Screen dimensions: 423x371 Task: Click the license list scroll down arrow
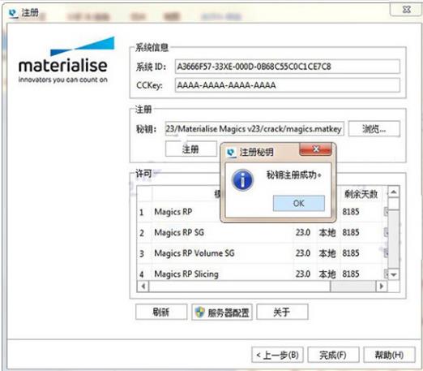(394, 275)
